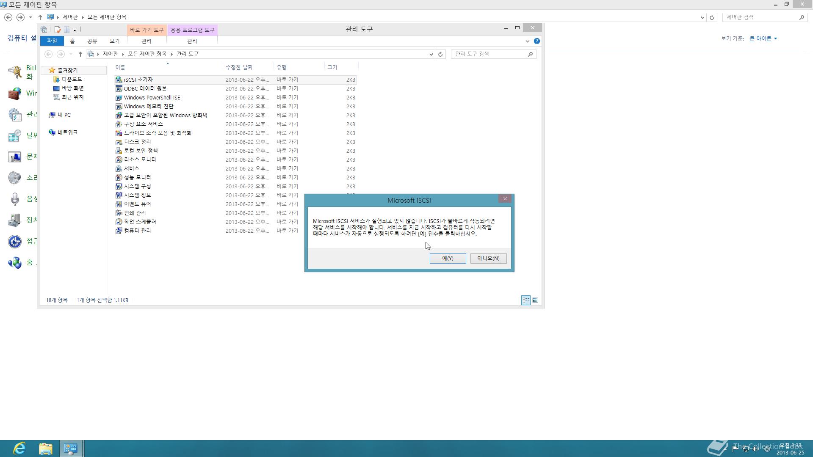
Task: Sort by the 이름 column header
Action: pyautogui.click(x=168, y=67)
